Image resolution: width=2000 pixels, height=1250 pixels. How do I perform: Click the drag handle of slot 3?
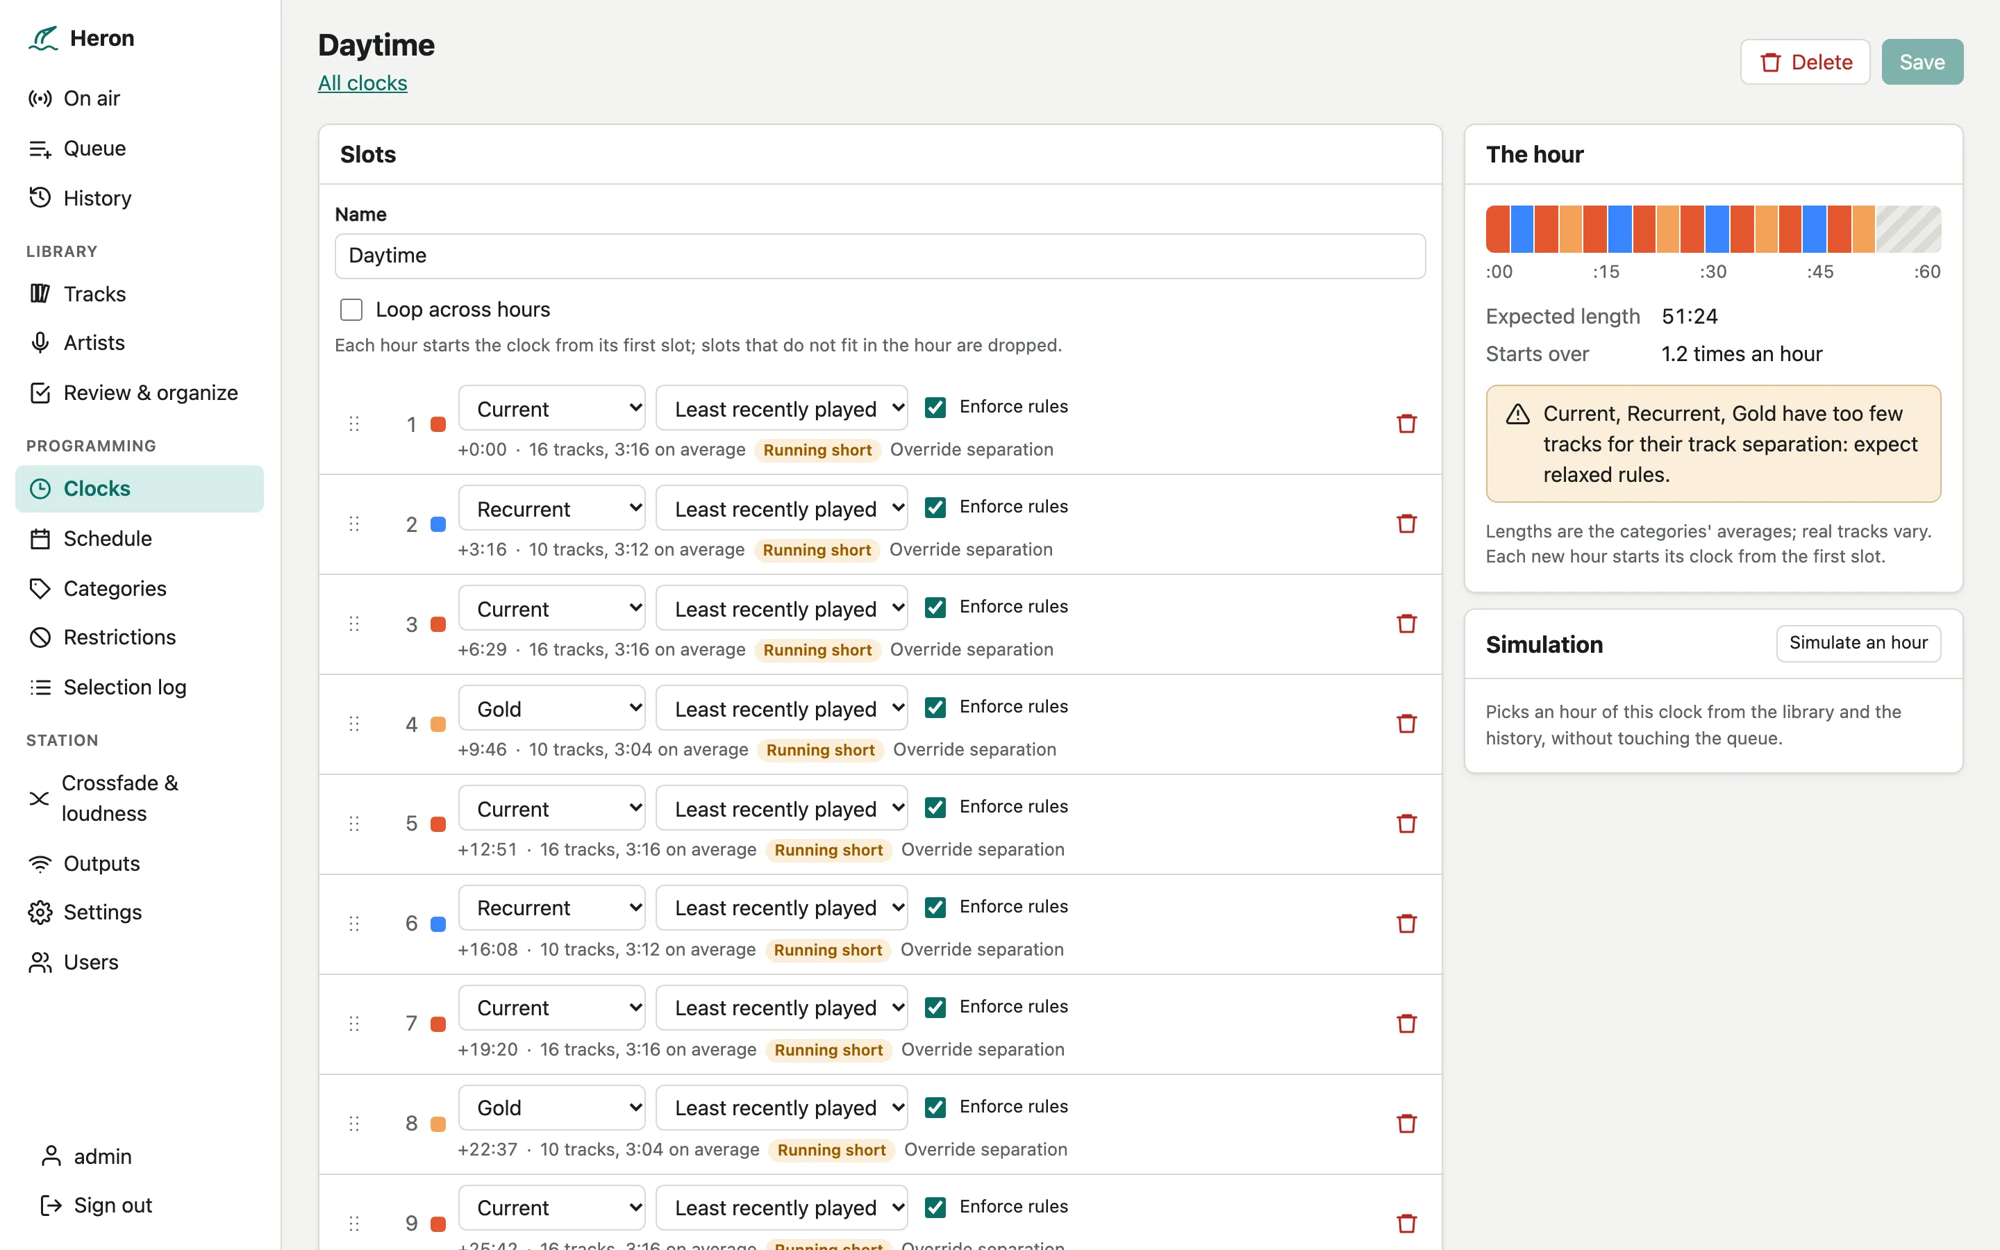click(355, 624)
